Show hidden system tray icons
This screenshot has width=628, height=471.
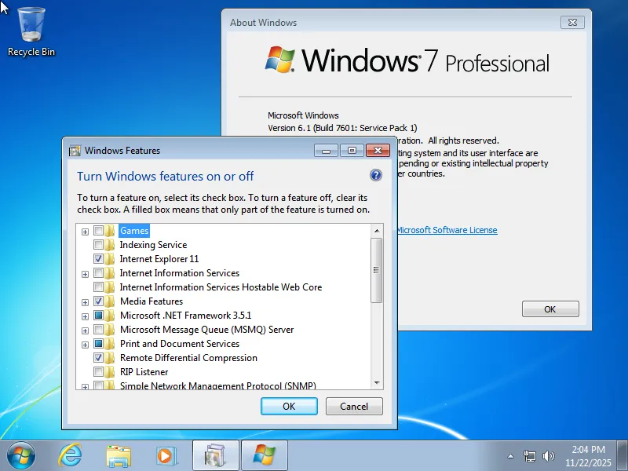[510, 456]
